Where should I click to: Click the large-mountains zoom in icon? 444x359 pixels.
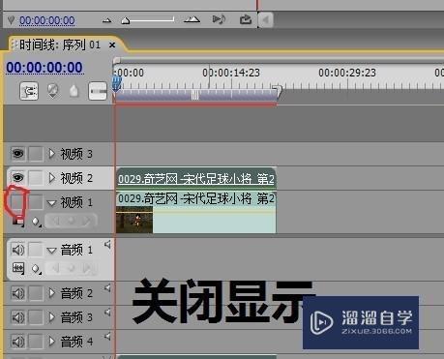click(x=192, y=20)
